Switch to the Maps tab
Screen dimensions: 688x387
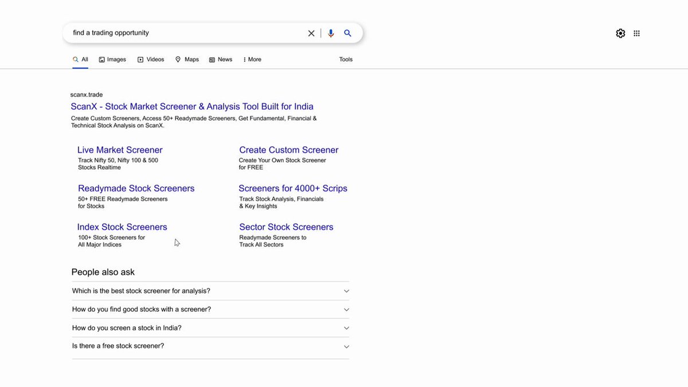(x=187, y=60)
